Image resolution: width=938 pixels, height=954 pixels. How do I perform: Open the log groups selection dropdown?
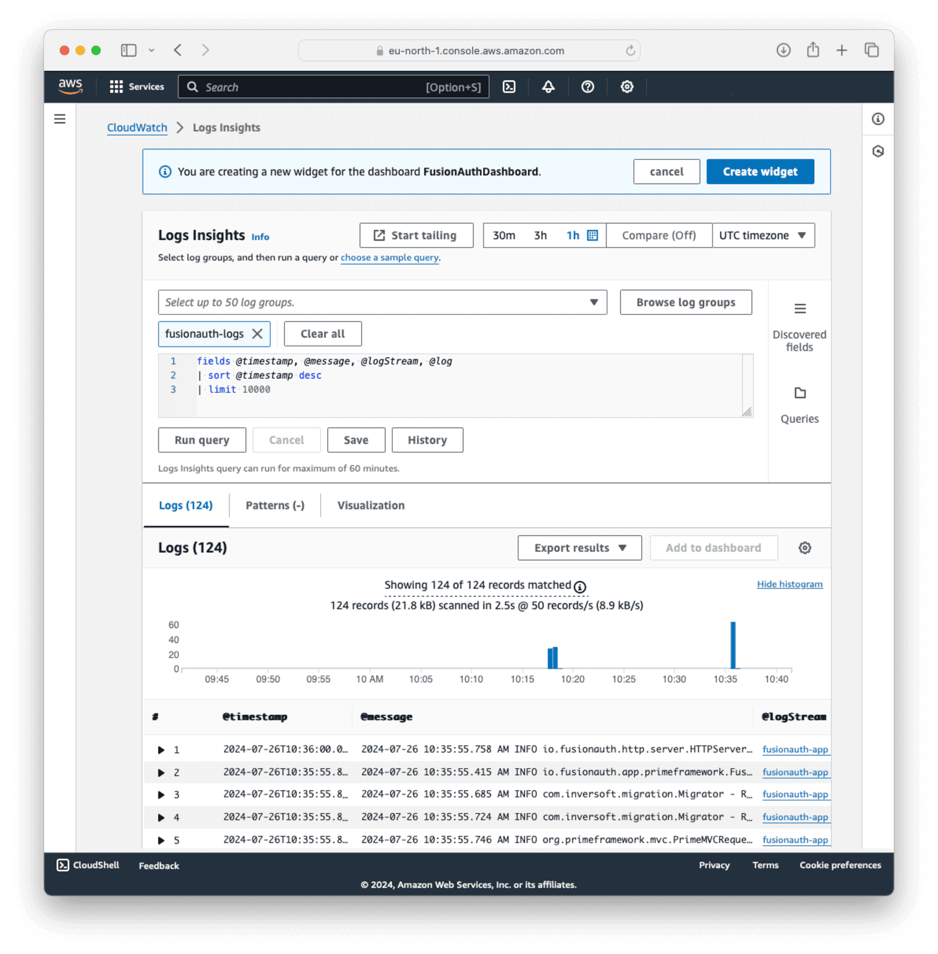(382, 302)
